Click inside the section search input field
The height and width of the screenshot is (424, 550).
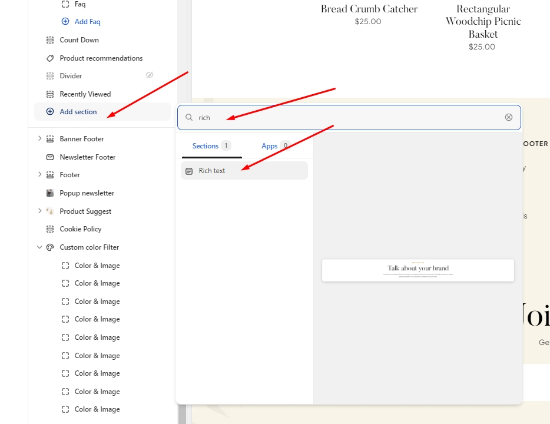point(347,117)
